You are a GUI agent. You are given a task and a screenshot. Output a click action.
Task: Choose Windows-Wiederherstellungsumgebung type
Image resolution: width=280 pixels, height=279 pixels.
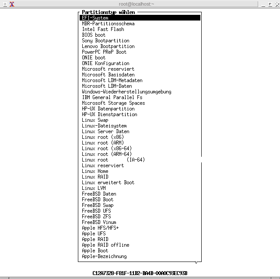[126, 92]
